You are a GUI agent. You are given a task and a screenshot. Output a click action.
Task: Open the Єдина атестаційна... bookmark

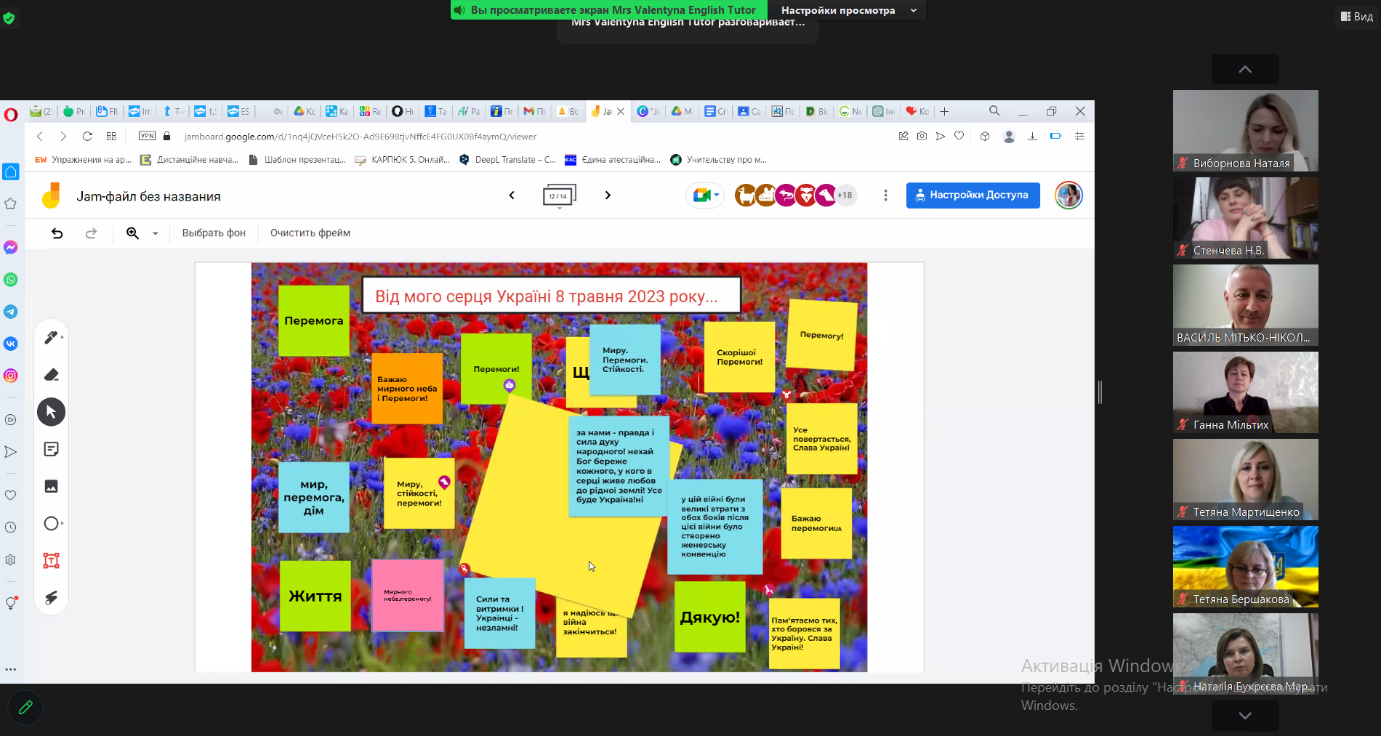(613, 160)
